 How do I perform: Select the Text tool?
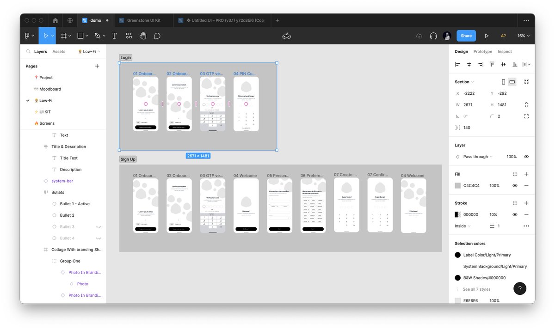[x=114, y=36]
